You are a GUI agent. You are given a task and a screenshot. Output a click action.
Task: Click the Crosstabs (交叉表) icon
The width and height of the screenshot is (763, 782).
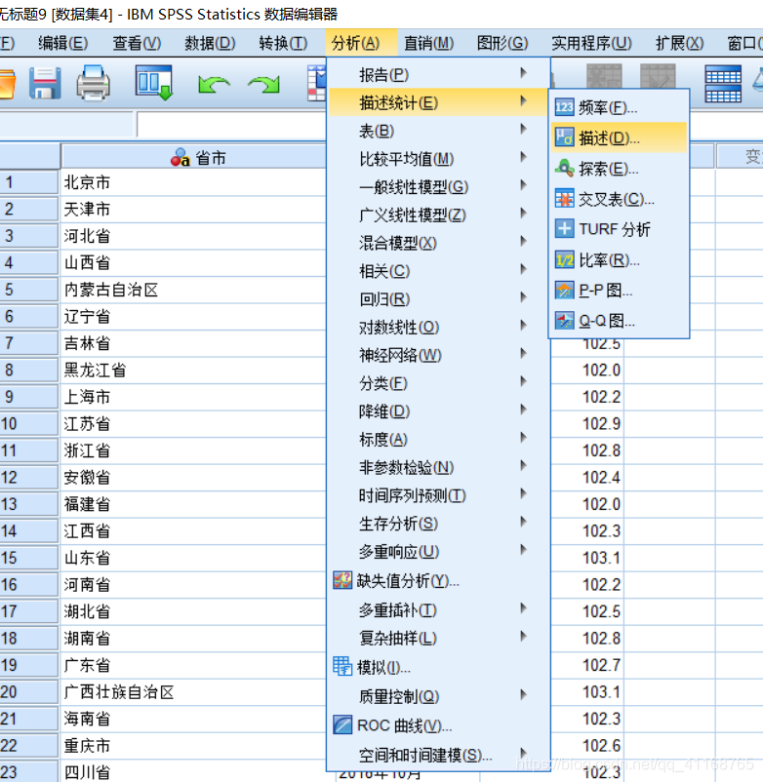pos(564,199)
